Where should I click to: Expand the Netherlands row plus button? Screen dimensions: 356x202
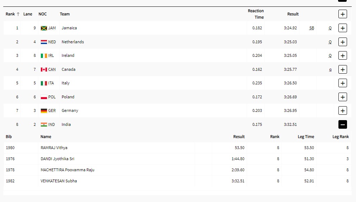pos(342,42)
